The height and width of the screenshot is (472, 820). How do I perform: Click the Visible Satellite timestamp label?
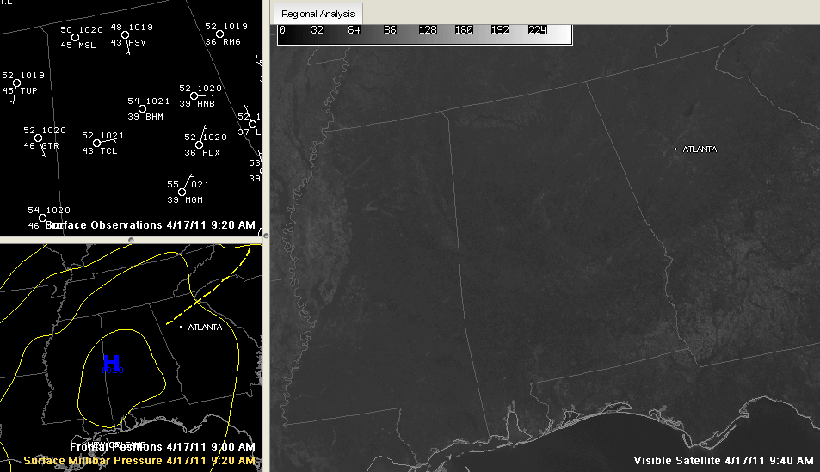(x=723, y=461)
